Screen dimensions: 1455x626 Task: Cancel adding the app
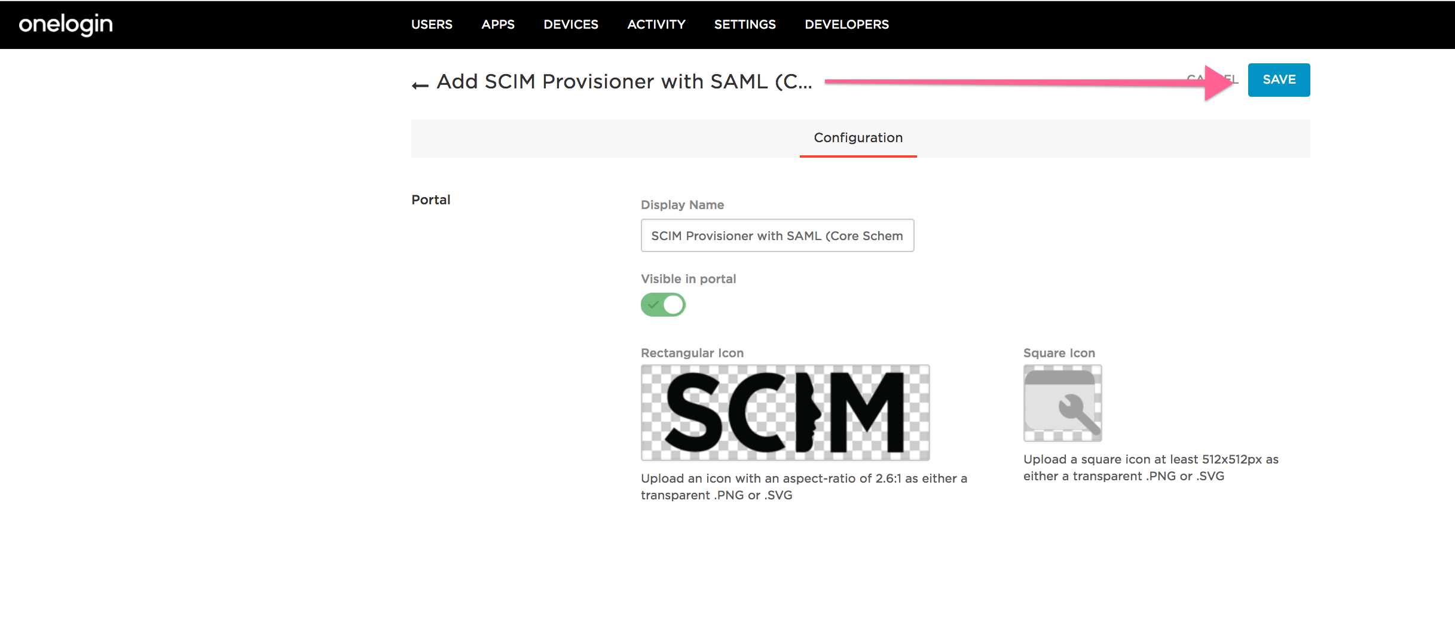[x=1212, y=79]
